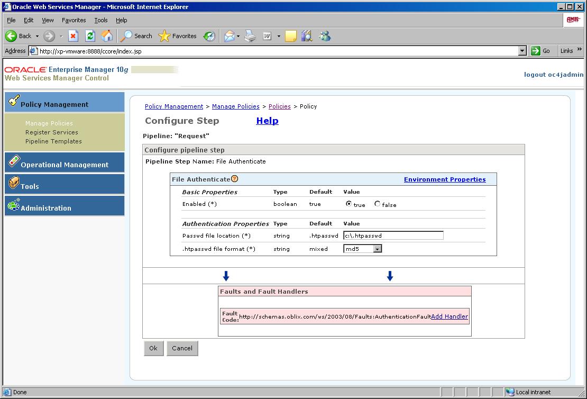Viewport: 587px width, 399px height.
Task: Open the Operational Management section
Action: tap(65, 164)
